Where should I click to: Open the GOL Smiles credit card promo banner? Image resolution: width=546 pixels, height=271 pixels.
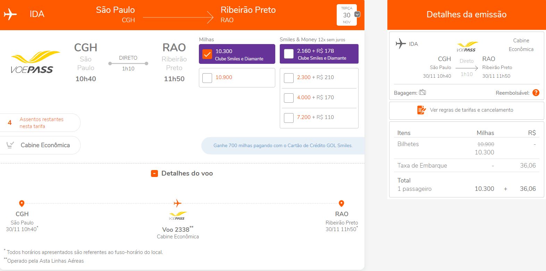(x=283, y=146)
